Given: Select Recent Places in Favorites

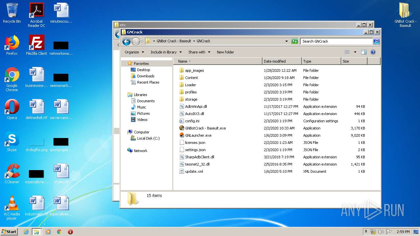Looking at the screenshot, I should point(145,82).
